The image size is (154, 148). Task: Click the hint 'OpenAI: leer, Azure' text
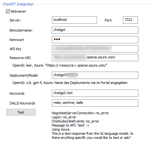pos(60,65)
